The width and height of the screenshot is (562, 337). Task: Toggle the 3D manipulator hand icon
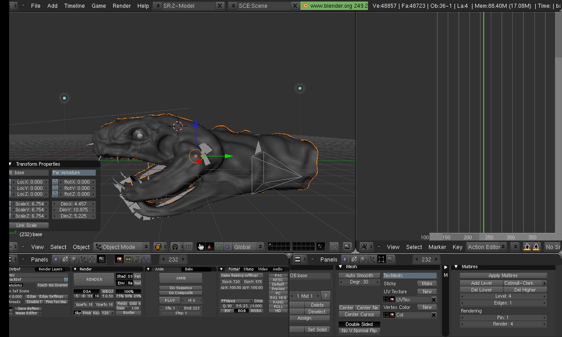[201, 247]
